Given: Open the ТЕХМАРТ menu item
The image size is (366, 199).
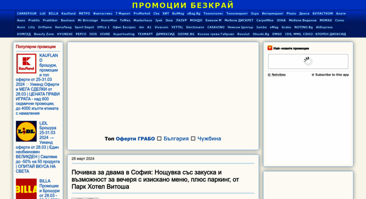Looking at the screenshot, I should (x=145, y=34).
